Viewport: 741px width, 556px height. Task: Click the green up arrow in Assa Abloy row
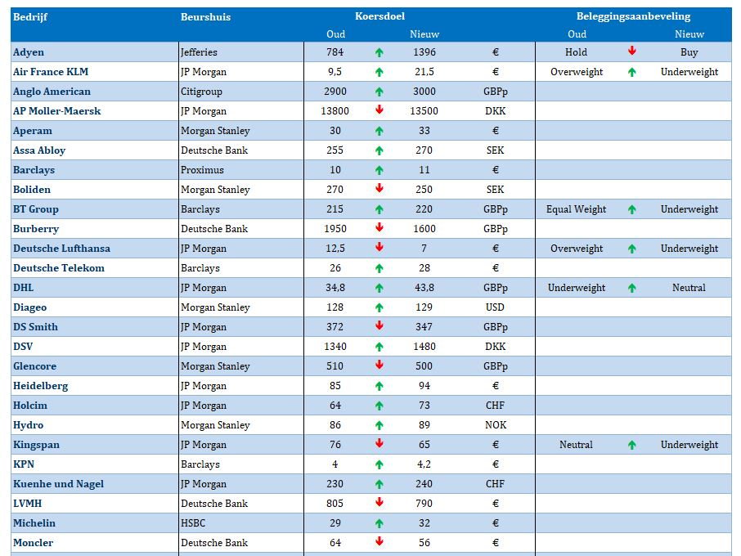(379, 150)
